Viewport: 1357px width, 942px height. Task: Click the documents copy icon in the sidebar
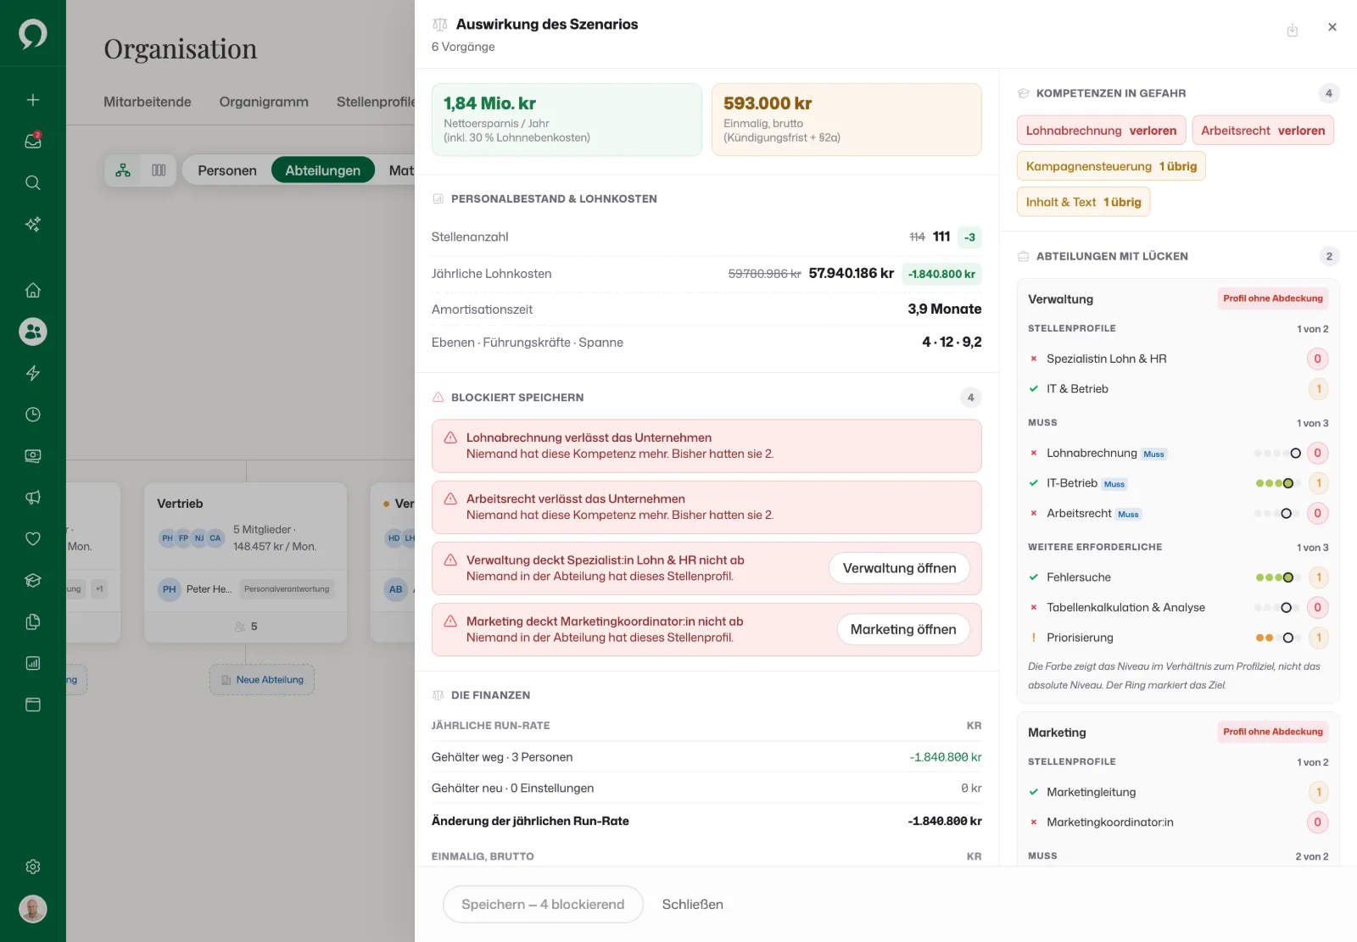click(33, 621)
